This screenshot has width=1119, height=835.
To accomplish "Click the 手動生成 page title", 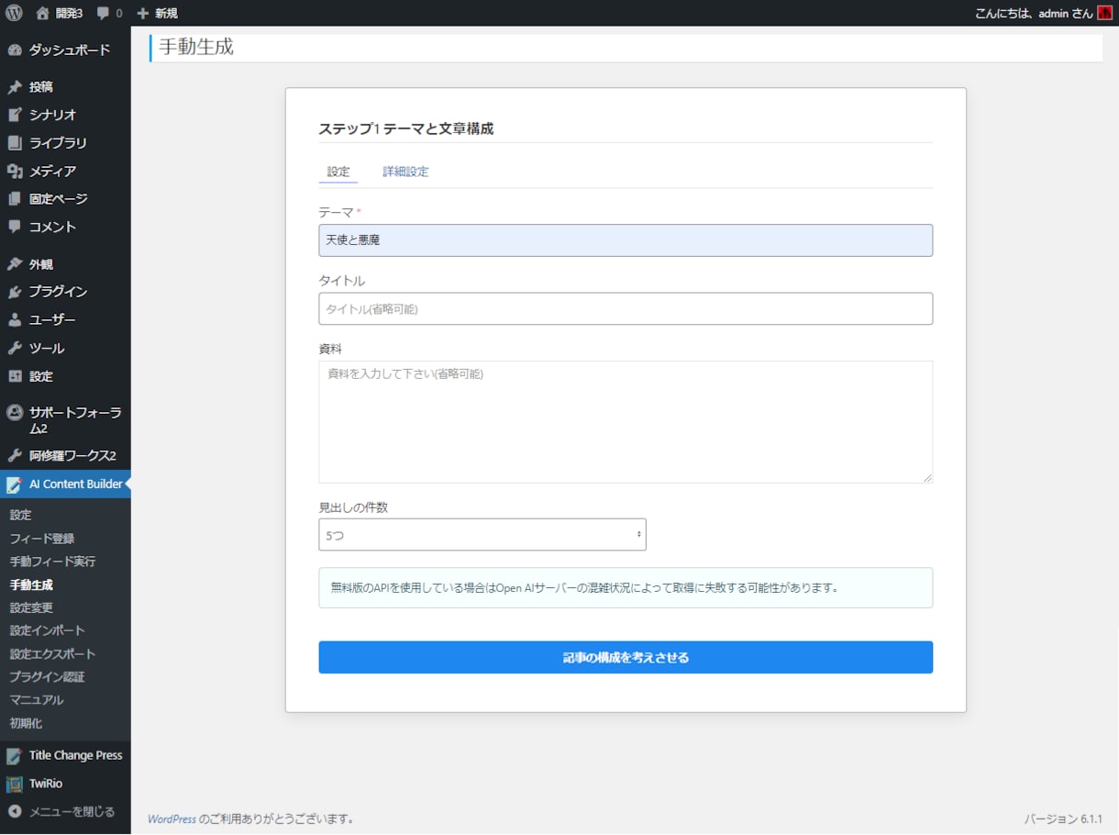I will (196, 46).
